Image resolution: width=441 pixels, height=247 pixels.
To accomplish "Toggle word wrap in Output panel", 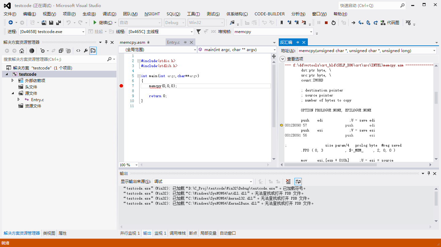I will (298, 181).
